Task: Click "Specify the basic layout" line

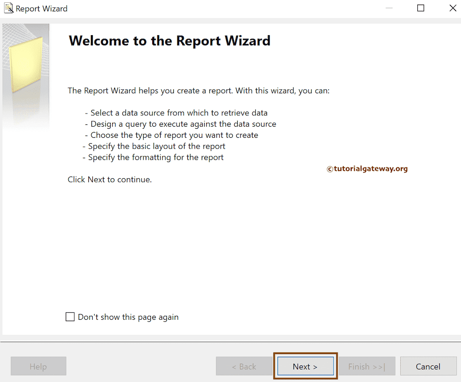Action: click(154, 146)
